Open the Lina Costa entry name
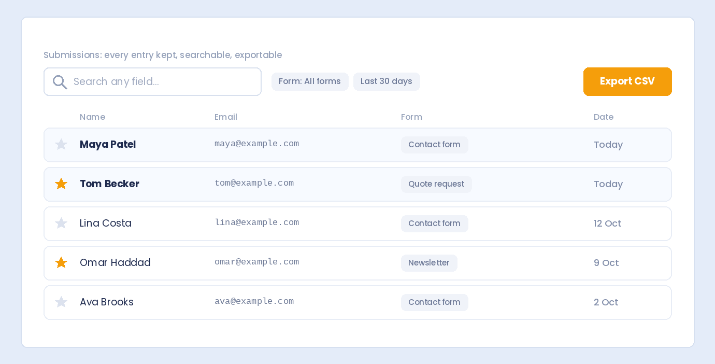Viewport: 715px width, 364px height. pyautogui.click(x=106, y=223)
